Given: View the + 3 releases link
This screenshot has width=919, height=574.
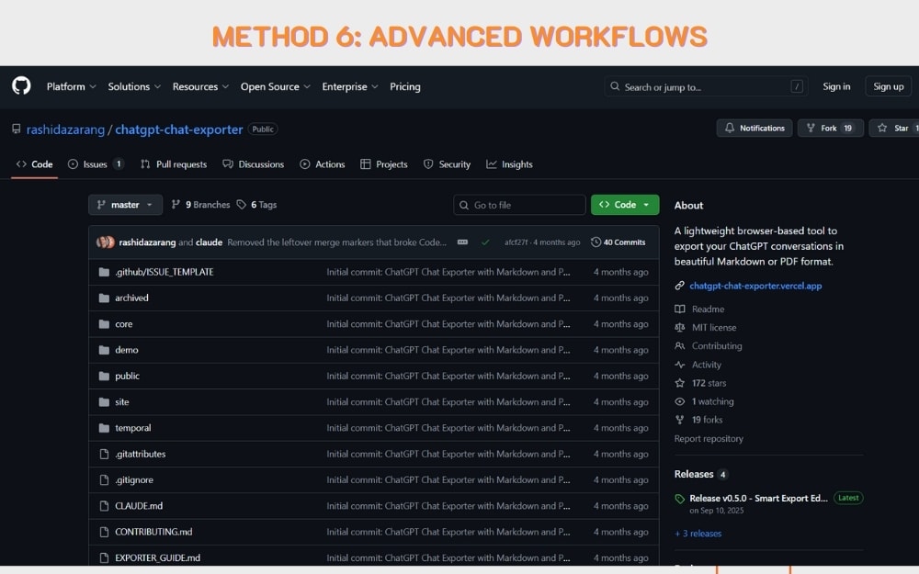Looking at the screenshot, I should (698, 534).
